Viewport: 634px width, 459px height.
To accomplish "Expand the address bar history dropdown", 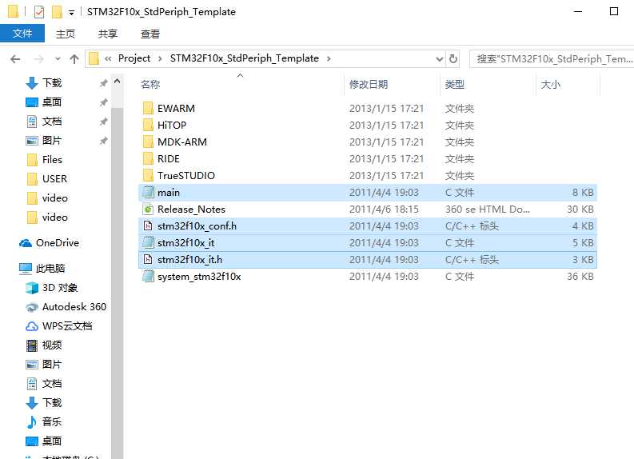I will pos(440,59).
